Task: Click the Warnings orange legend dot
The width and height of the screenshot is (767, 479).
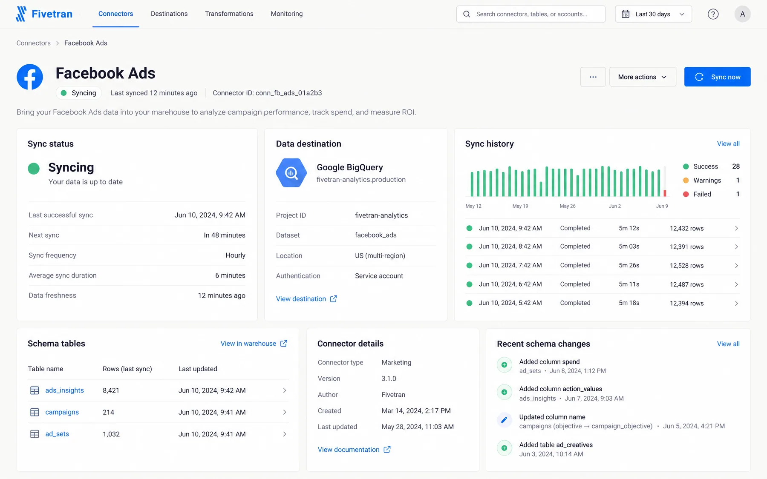Action: (686, 181)
